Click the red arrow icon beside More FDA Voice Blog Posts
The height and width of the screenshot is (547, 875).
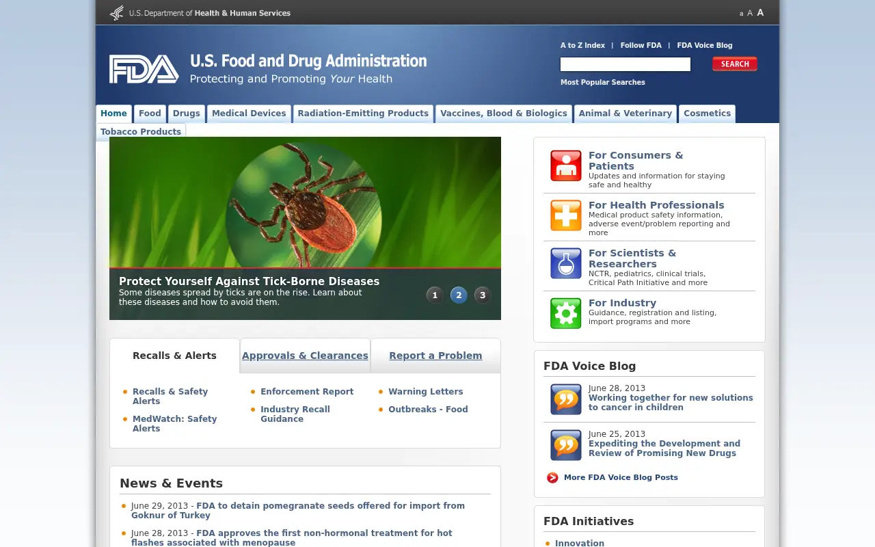coord(552,477)
